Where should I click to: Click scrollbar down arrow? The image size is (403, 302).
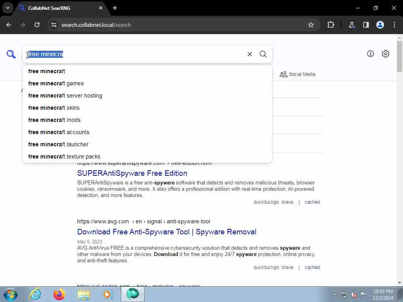point(399,283)
